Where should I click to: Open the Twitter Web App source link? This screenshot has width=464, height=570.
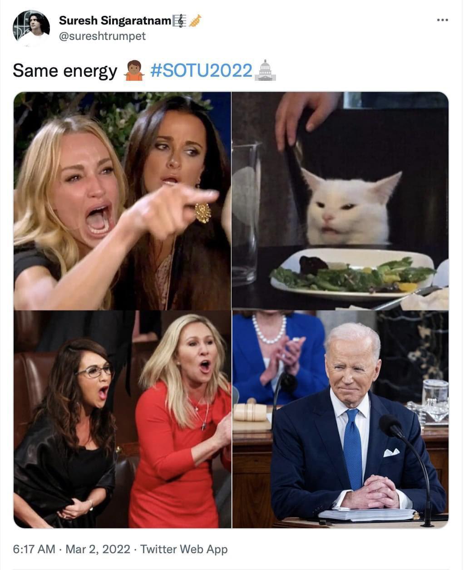tap(184, 549)
